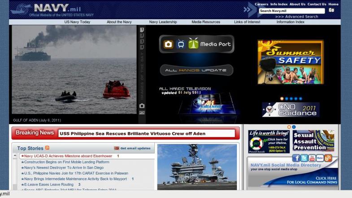Open the TV icon in Media Port
352x198 pixels.
(181, 44)
